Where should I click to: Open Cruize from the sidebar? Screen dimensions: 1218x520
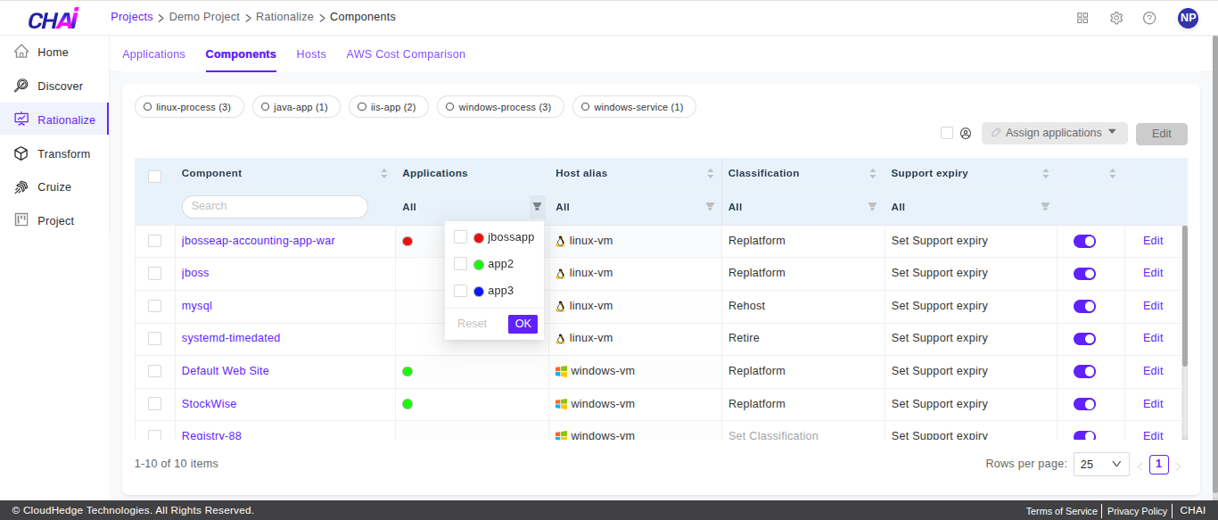(x=53, y=187)
